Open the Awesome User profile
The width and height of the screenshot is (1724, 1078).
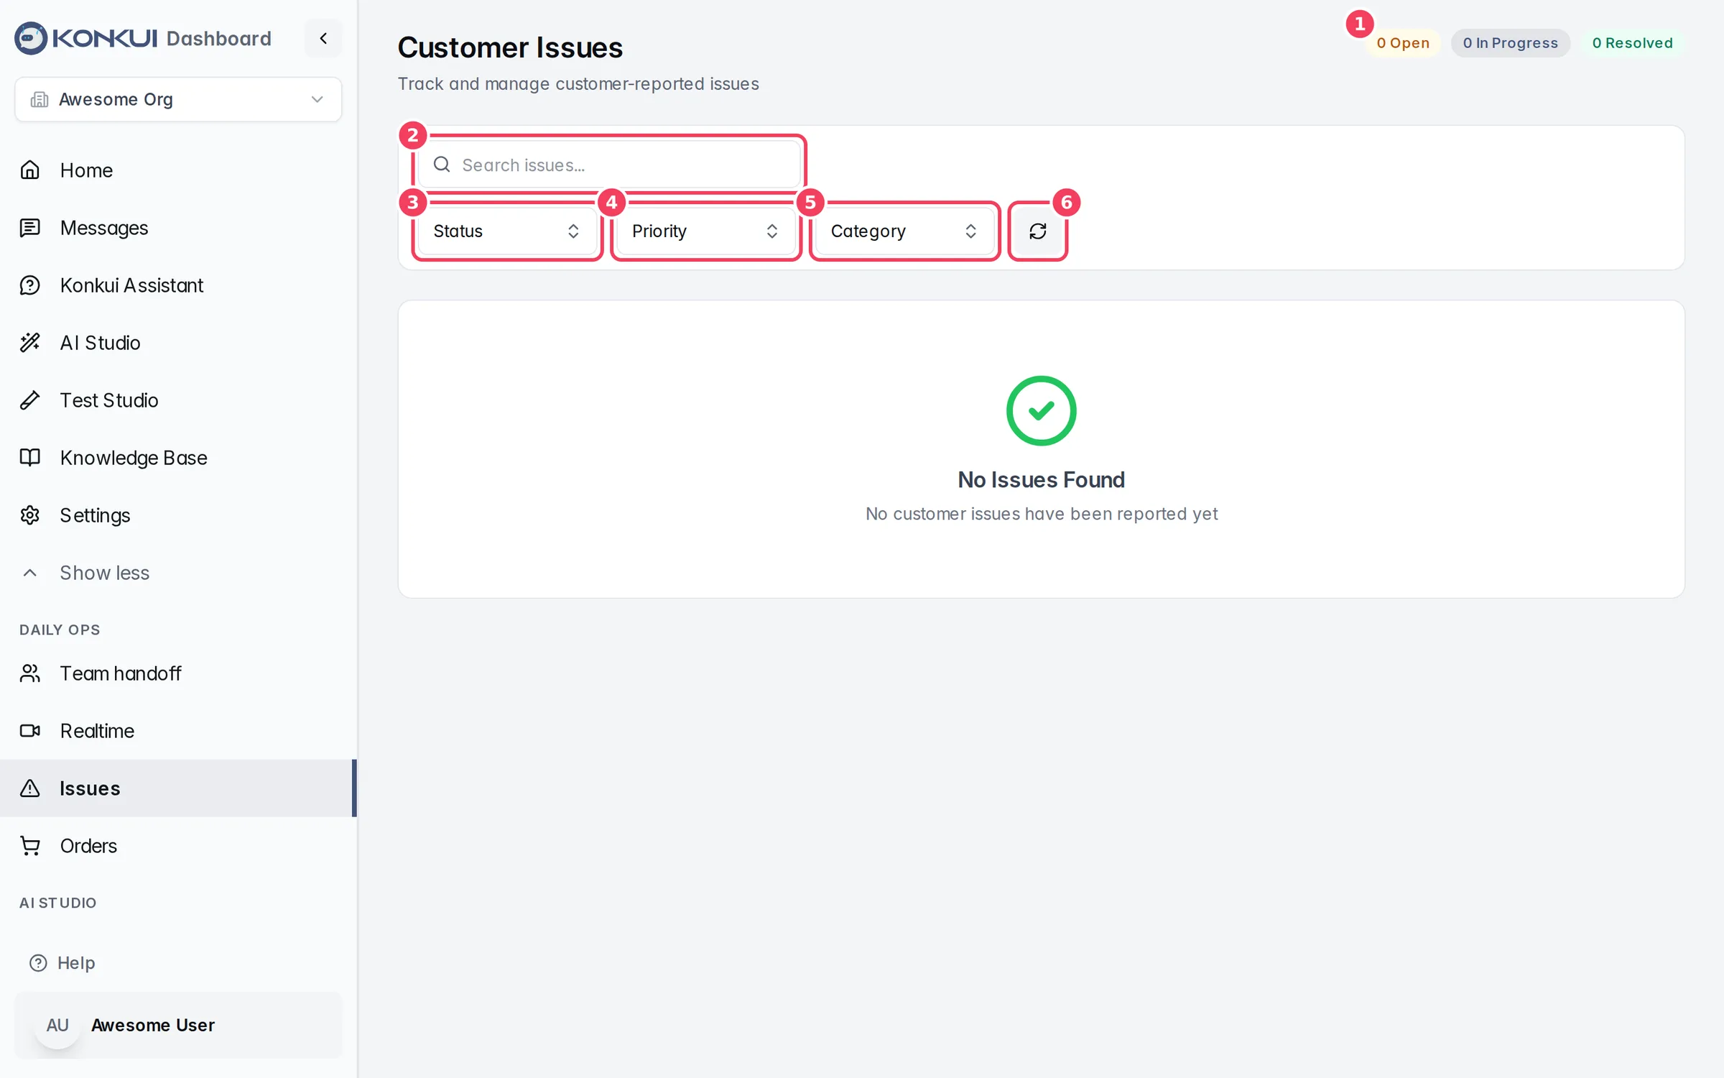click(178, 1026)
